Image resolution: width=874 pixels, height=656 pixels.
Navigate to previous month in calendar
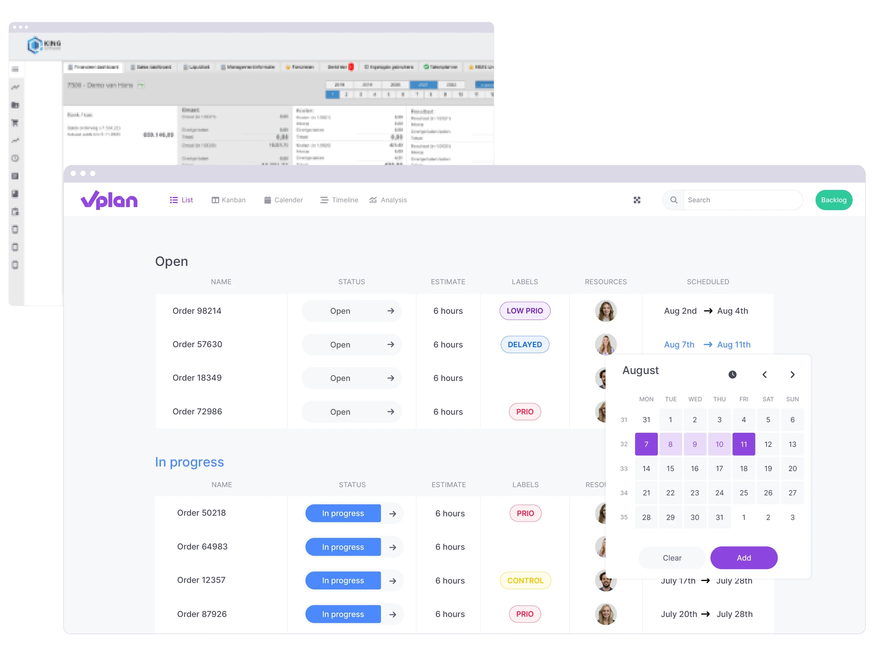(765, 374)
